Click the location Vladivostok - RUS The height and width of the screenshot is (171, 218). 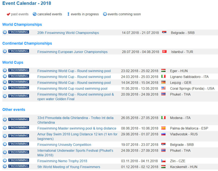click(184, 134)
